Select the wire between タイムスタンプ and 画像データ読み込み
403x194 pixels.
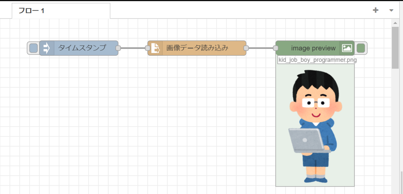tap(133, 48)
